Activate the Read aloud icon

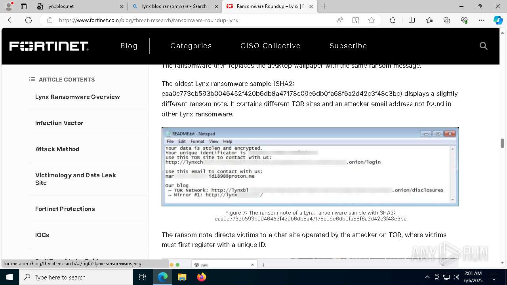(340, 20)
